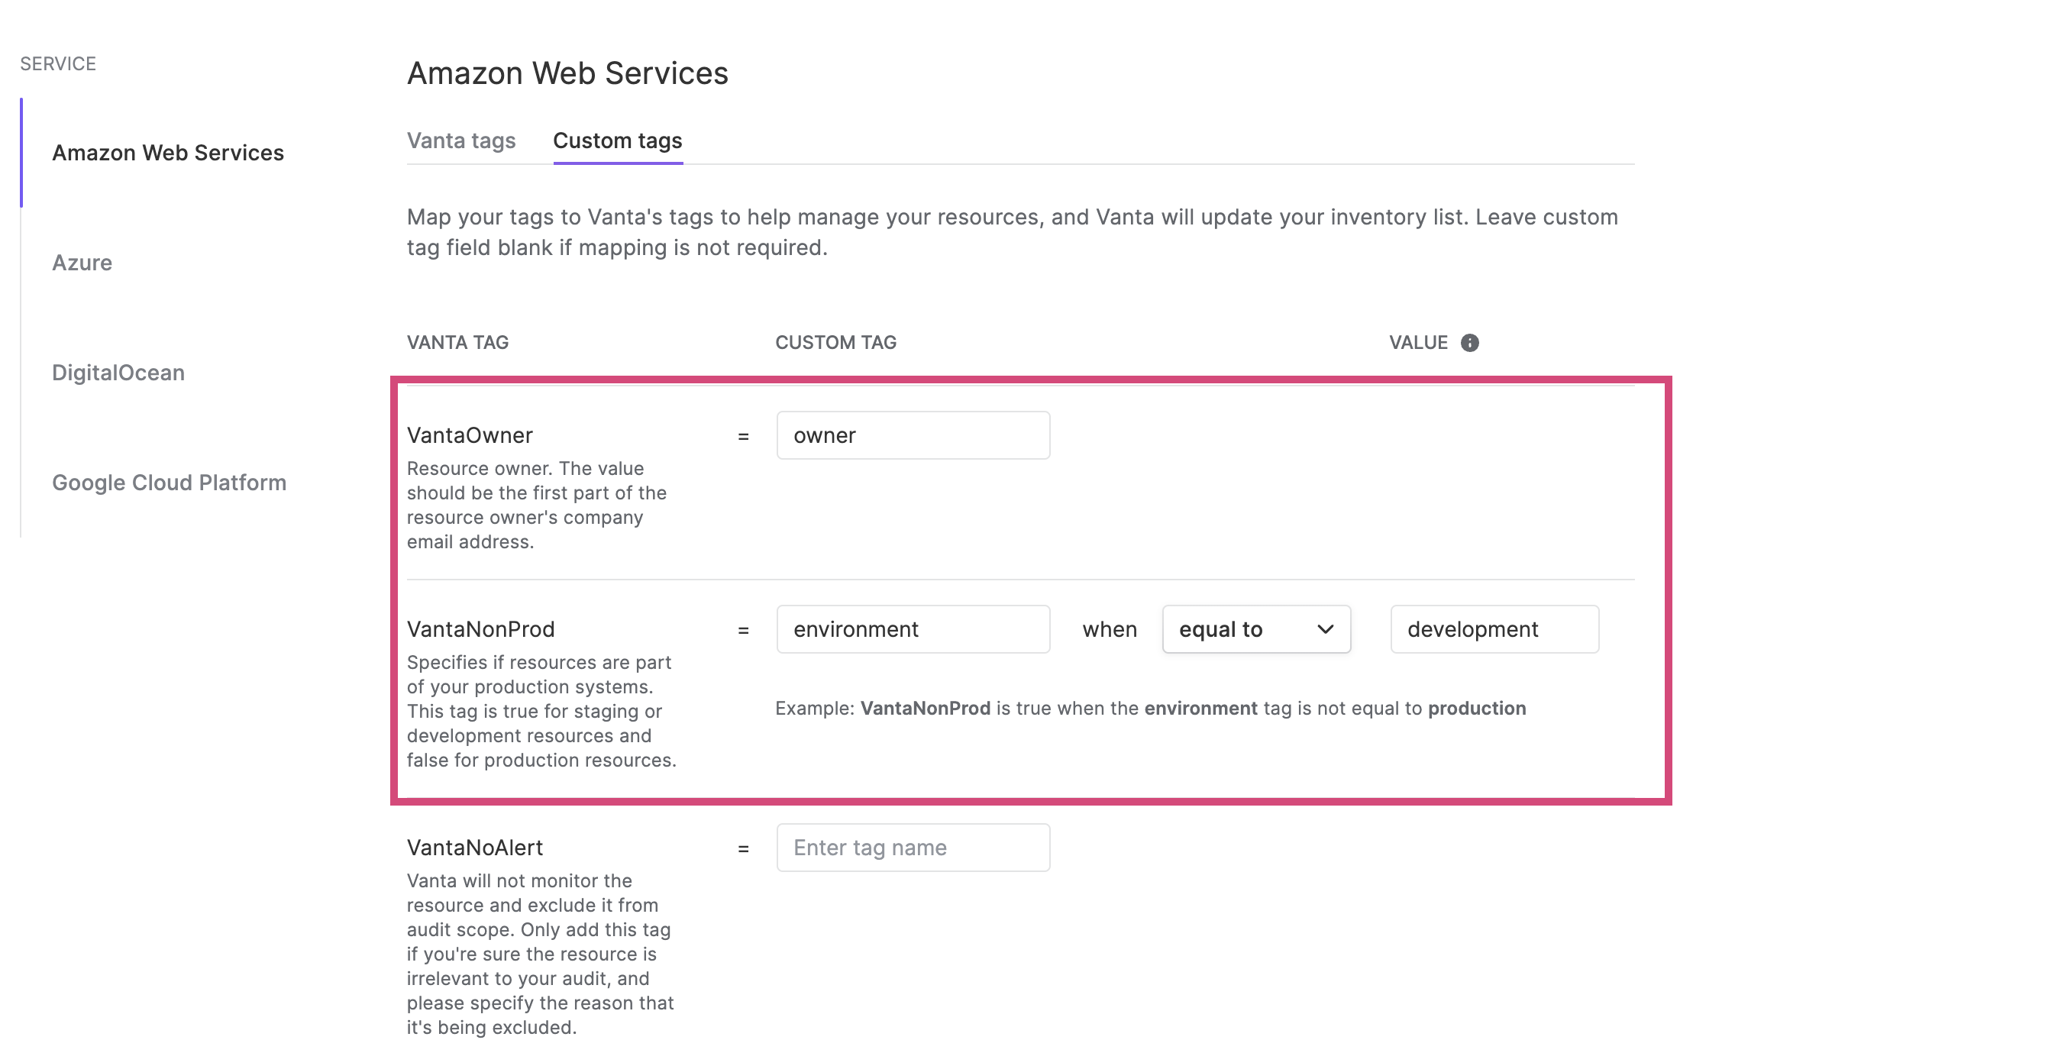Viewport: 2071px width, 1040px height.
Task: Click the VantaNonProd environment tag field
Action: pyautogui.click(x=913, y=628)
